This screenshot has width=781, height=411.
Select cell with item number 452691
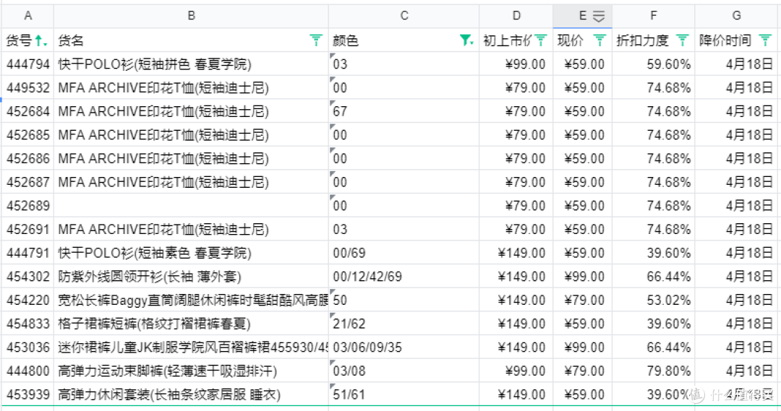(28, 230)
